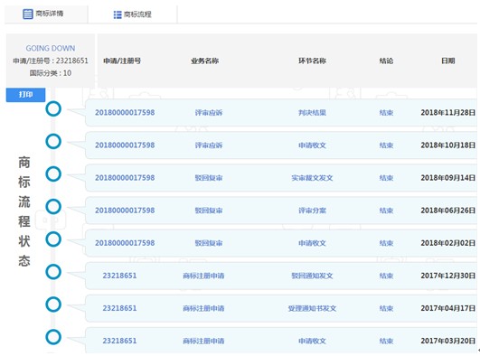Screen dimensions: 480x356
Task: Click the 实审裁文发文 stage name
Action: 312,178
